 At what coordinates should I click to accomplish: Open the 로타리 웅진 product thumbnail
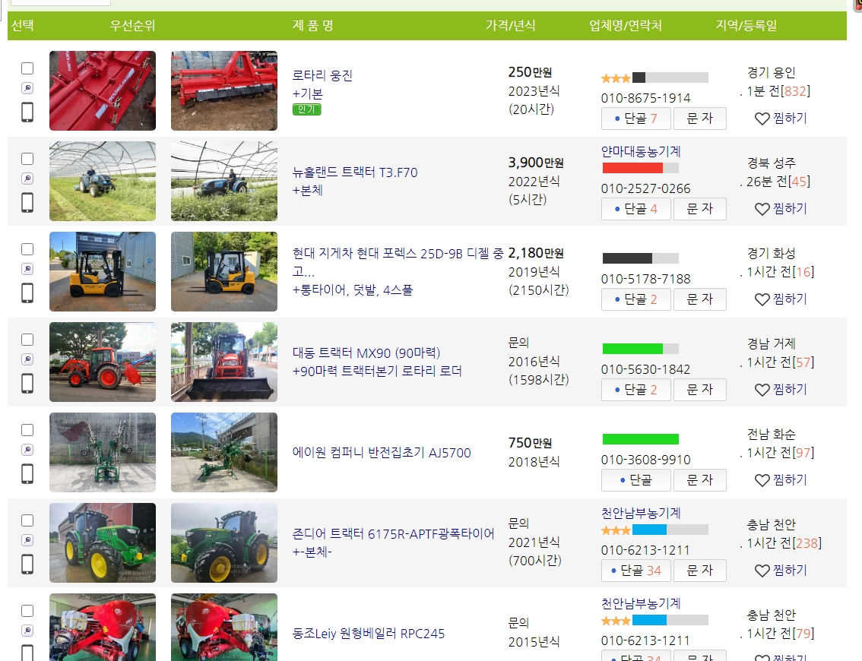coord(102,90)
